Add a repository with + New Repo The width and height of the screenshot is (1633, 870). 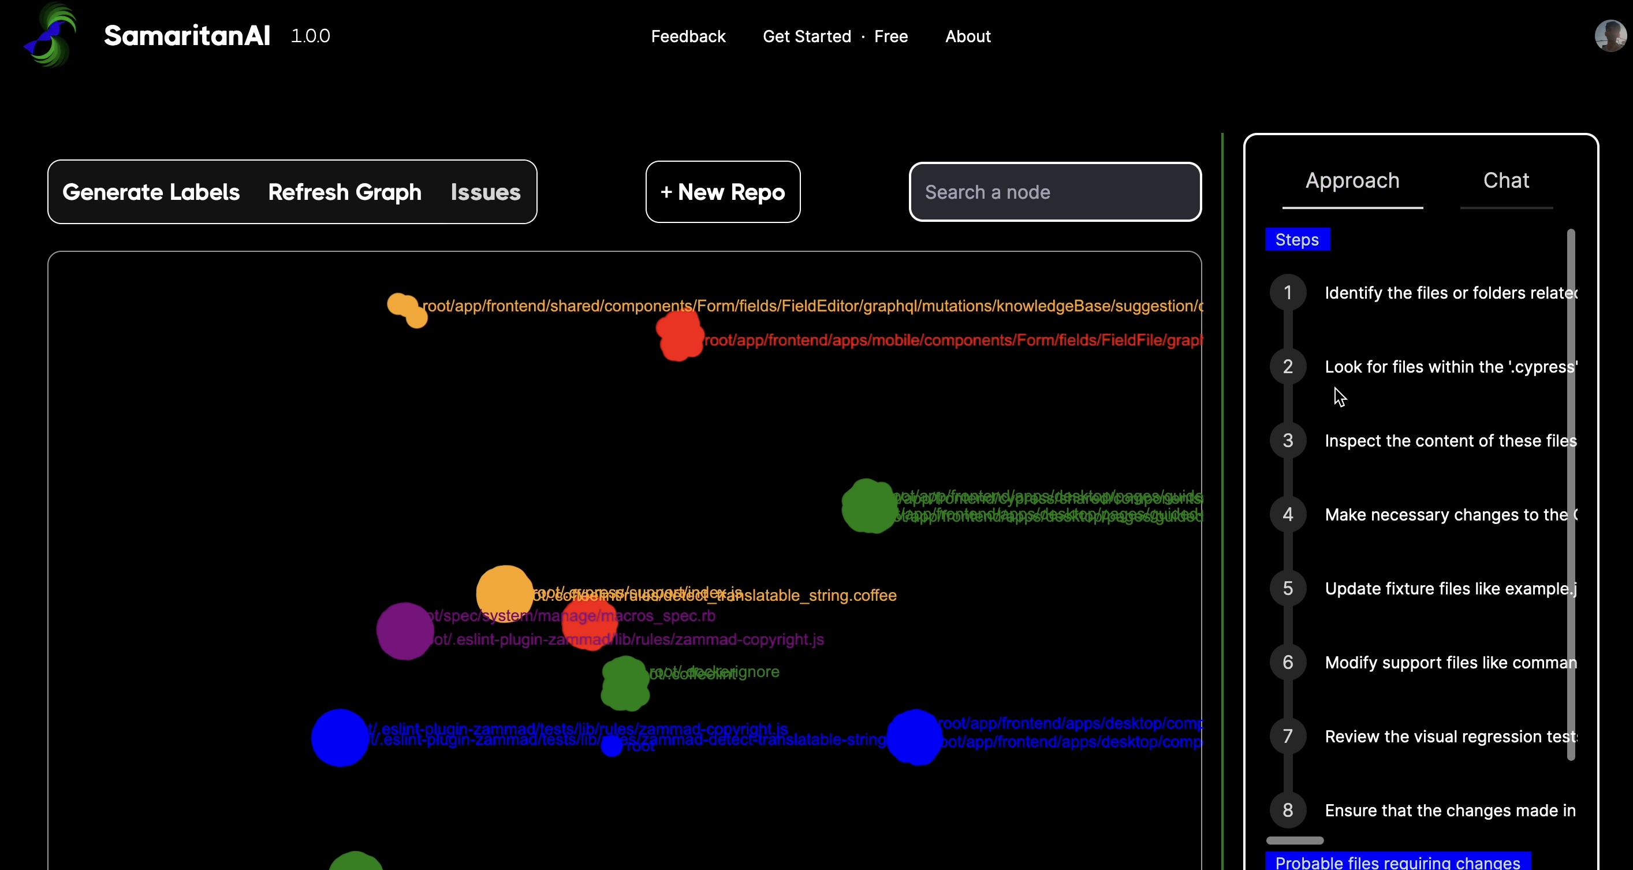pos(723,191)
